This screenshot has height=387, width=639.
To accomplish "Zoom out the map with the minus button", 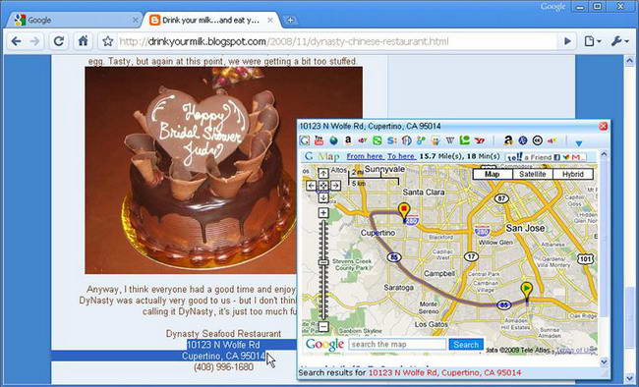I will point(323,326).
